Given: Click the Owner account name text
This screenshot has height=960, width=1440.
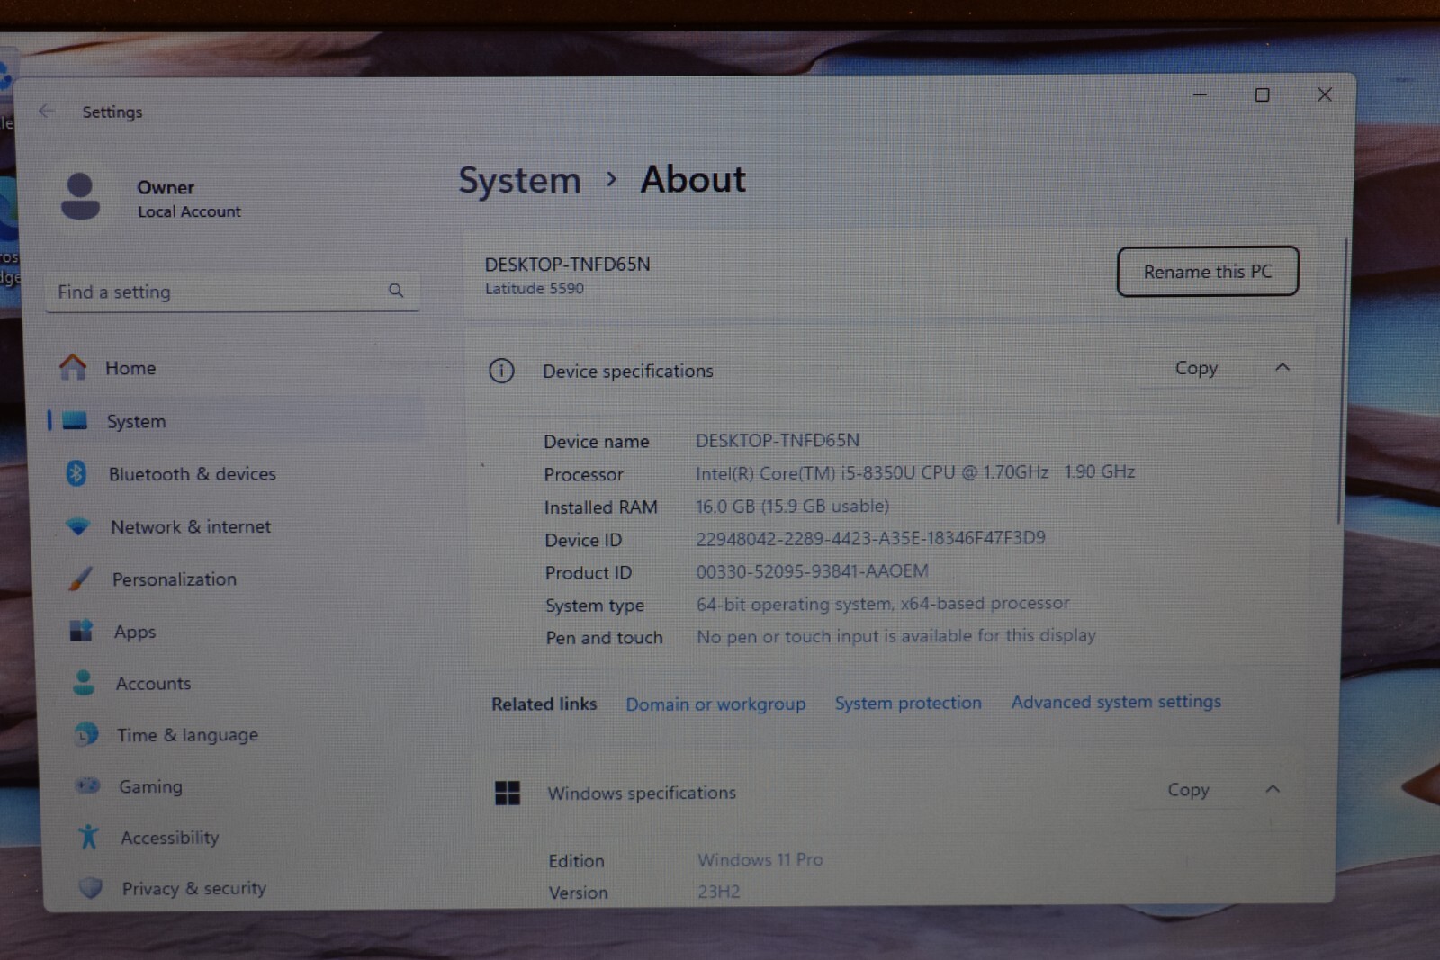Looking at the screenshot, I should click(x=166, y=187).
